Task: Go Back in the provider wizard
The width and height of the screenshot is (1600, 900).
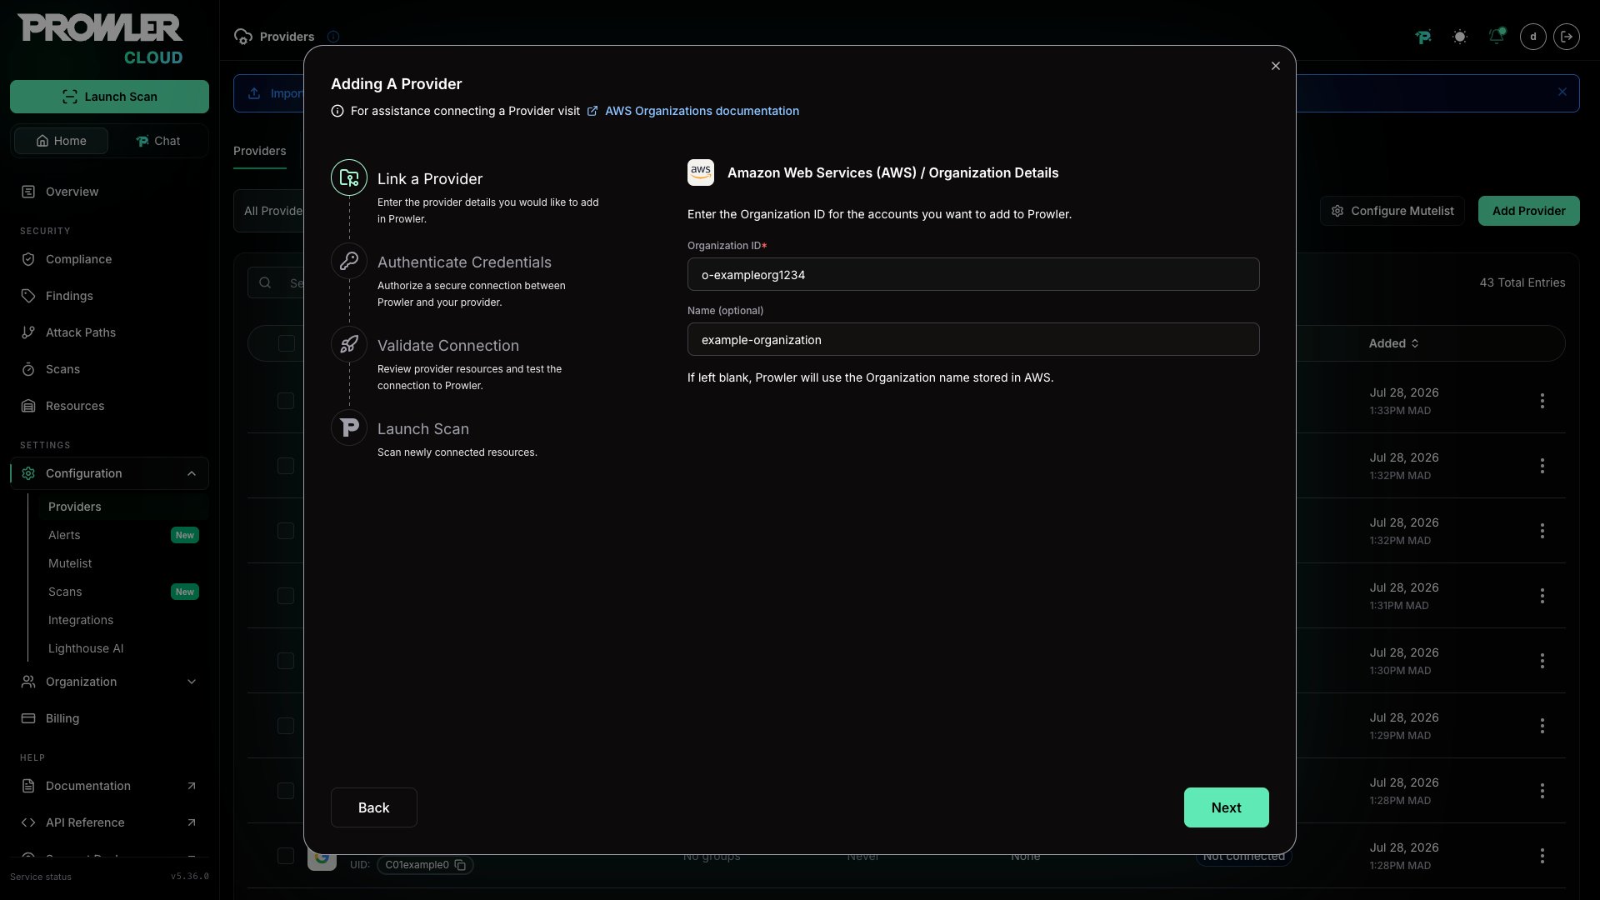Action: point(373,807)
